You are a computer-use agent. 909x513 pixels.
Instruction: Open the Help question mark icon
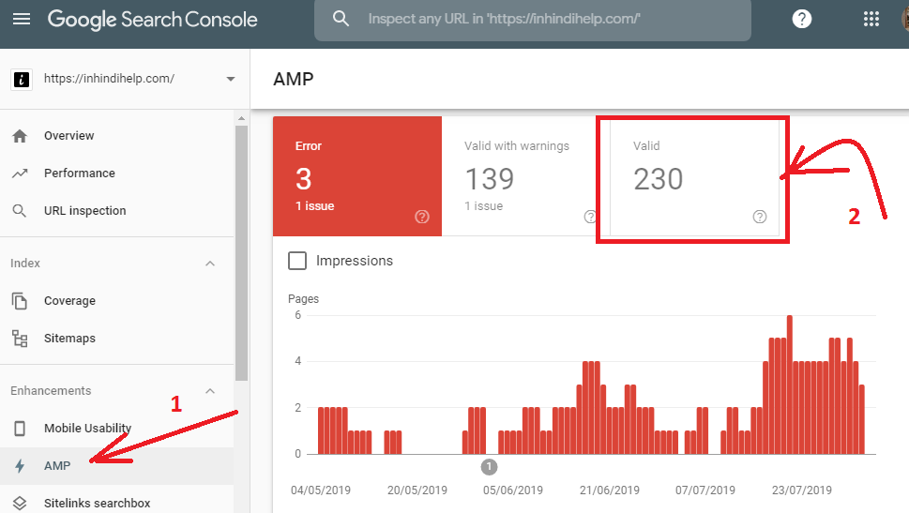pyautogui.click(x=802, y=19)
